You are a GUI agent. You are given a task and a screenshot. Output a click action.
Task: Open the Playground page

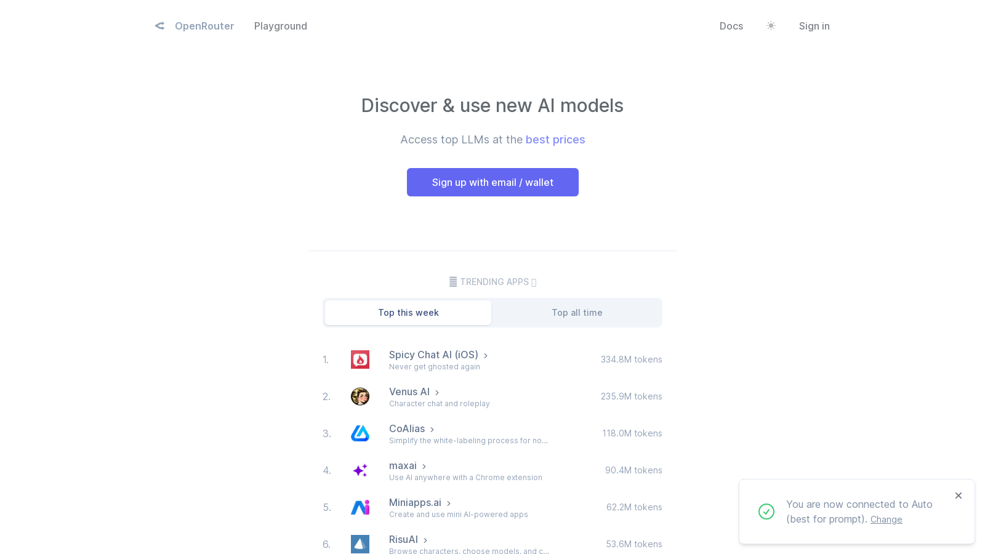[x=281, y=26]
